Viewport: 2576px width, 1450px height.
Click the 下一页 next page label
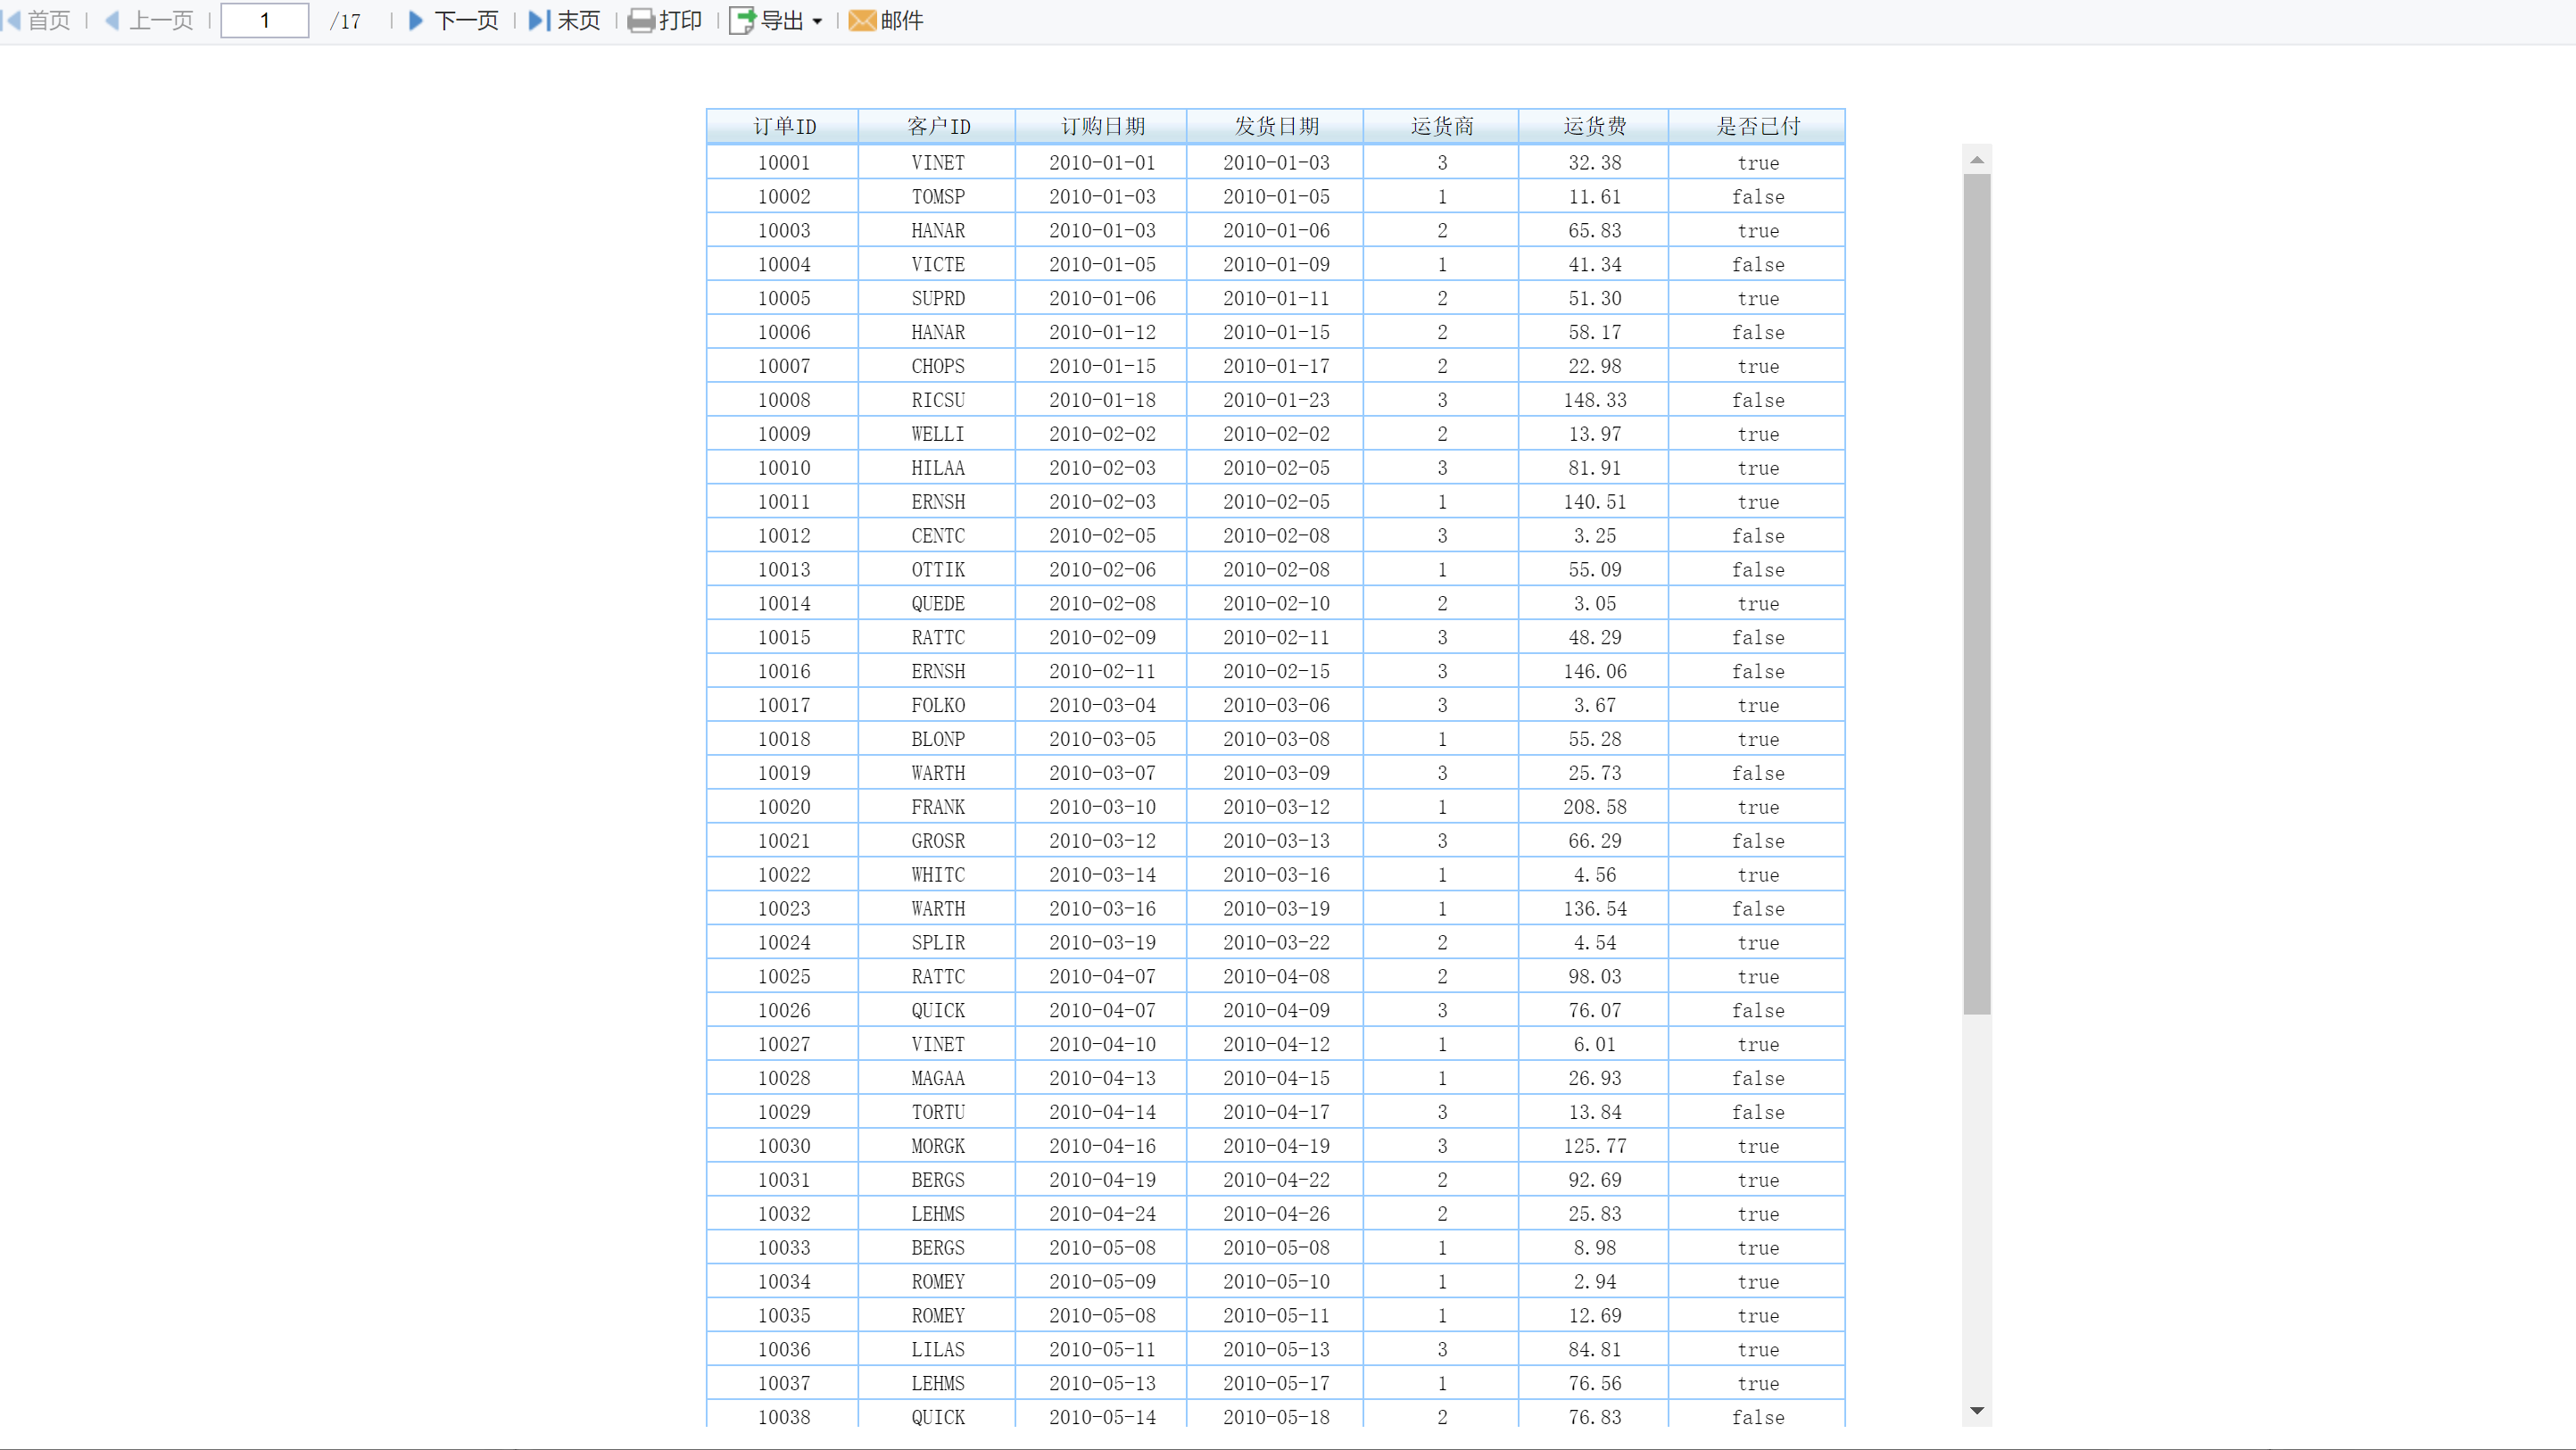click(467, 21)
